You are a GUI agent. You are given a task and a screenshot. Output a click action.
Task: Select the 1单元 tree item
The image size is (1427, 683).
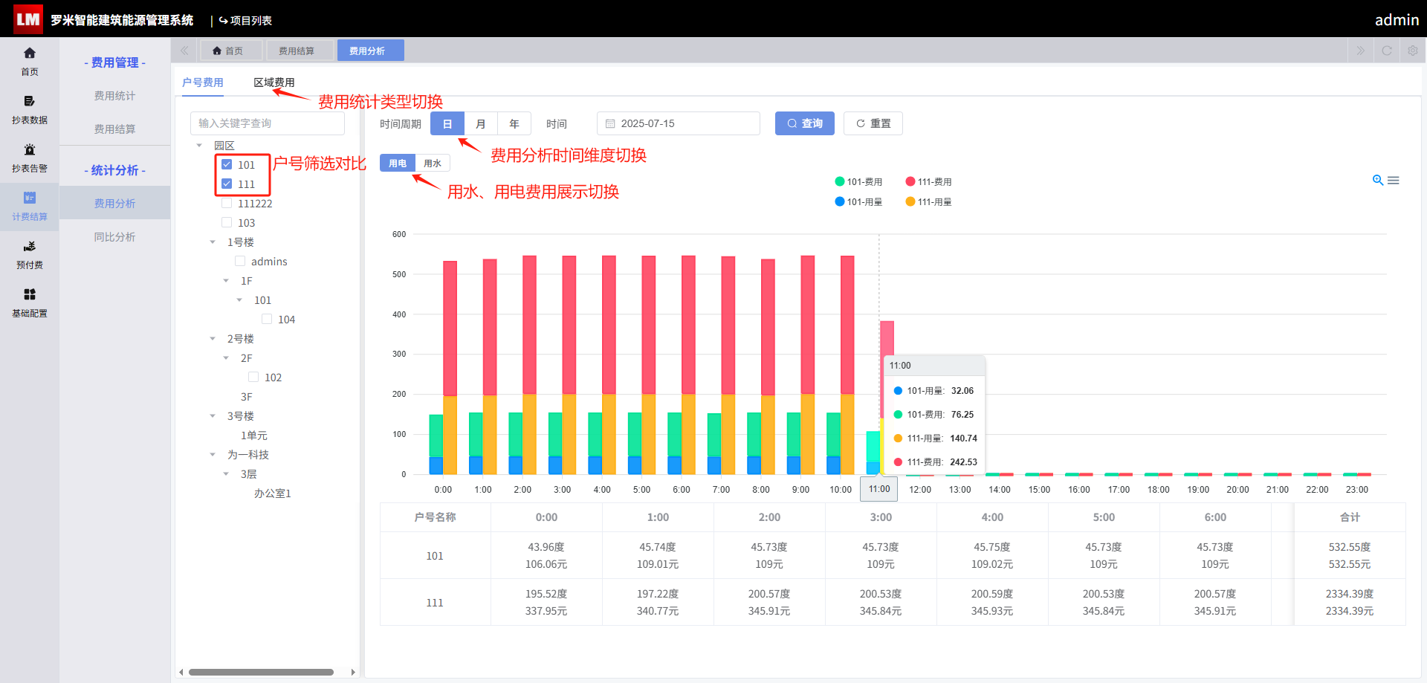click(253, 435)
